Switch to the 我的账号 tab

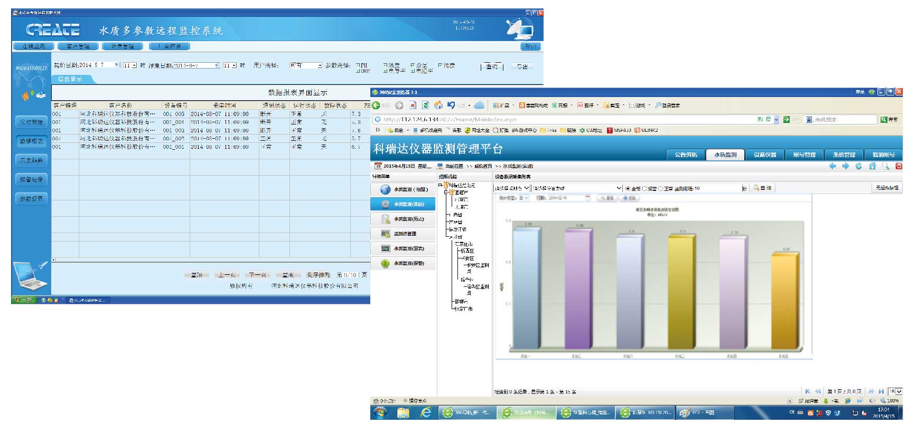tap(884, 155)
